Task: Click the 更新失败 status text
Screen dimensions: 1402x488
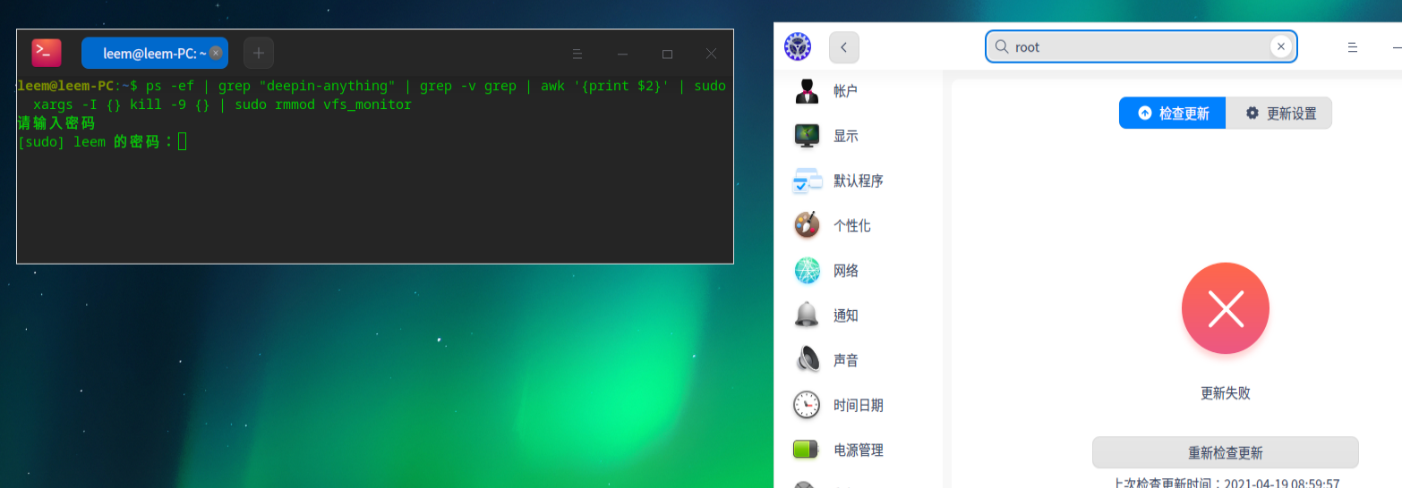Action: pyautogui.click(x=1226, y=392)
